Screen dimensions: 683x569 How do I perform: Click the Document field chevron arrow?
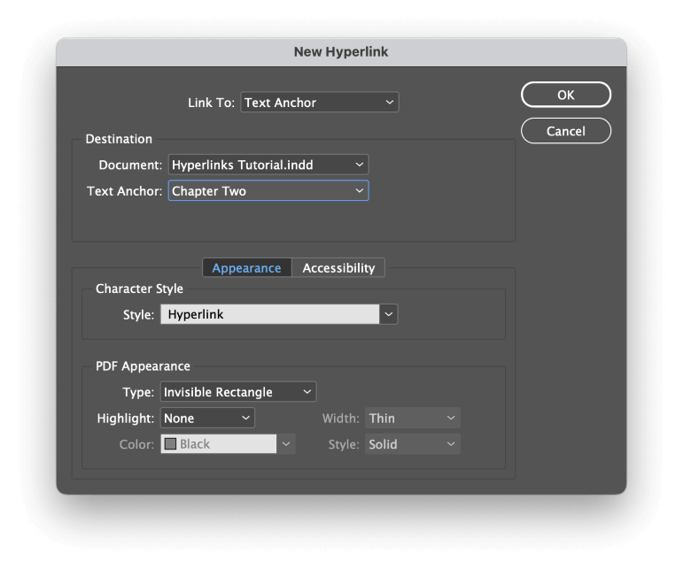pyautogui.click(x=359, y=165)
